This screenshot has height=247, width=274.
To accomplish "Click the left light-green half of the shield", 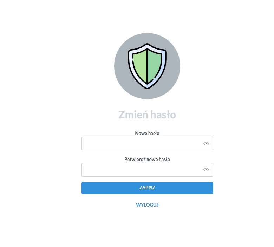I will (x=141, y=66).
